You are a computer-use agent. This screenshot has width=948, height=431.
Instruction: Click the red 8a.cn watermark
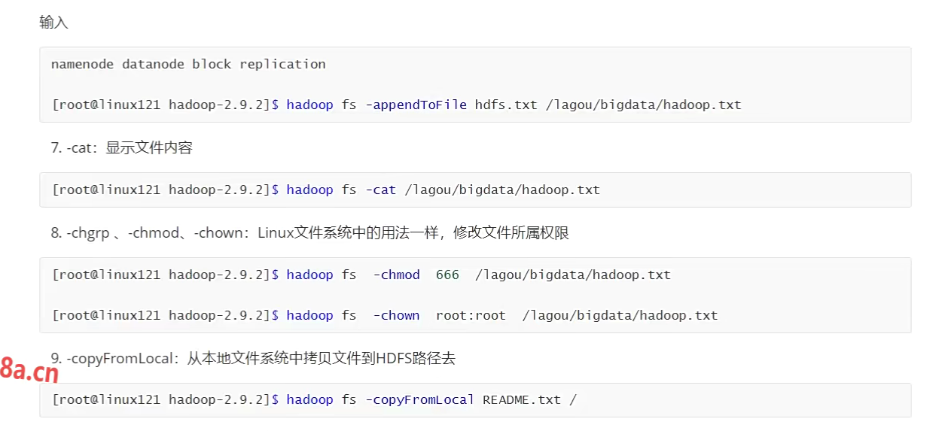point(29,370)
